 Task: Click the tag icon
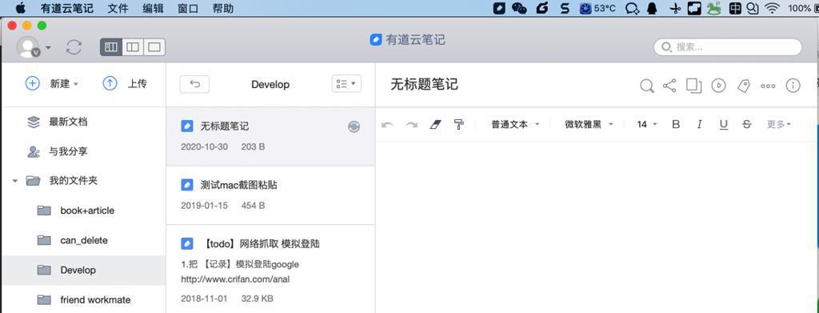[x=743, y=86]
